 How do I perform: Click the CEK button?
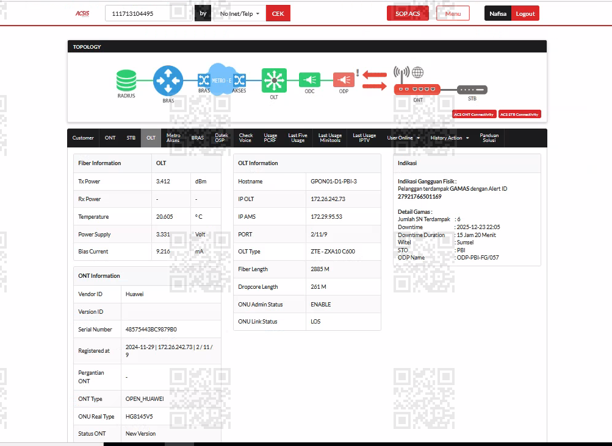click(278, 13)
